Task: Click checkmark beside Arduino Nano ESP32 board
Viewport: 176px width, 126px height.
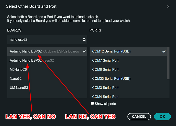Action: pyautogui.click(x=84, y=51)
